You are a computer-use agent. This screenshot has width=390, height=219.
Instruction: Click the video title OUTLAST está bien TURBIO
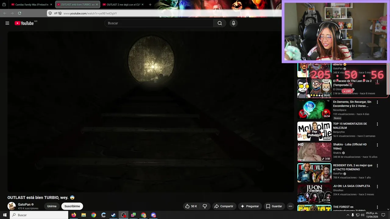[x=41, y=197]
